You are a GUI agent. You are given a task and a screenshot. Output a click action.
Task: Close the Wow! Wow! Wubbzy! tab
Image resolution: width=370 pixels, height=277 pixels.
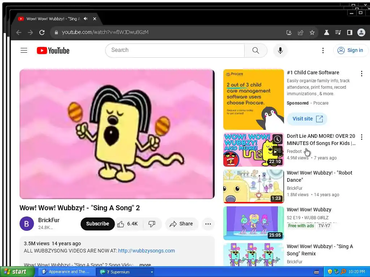(x=95, y=19)
